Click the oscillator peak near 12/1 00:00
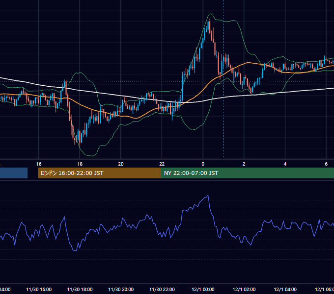The width and height of the screenshot is (334, 294). [208, 195]
